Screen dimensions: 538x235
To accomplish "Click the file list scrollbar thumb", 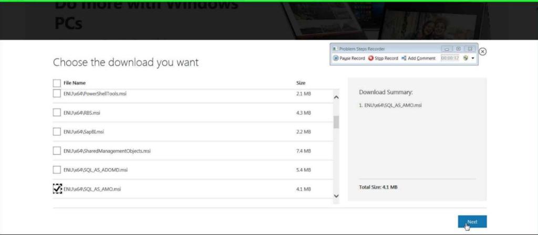I will coord(336,122).
